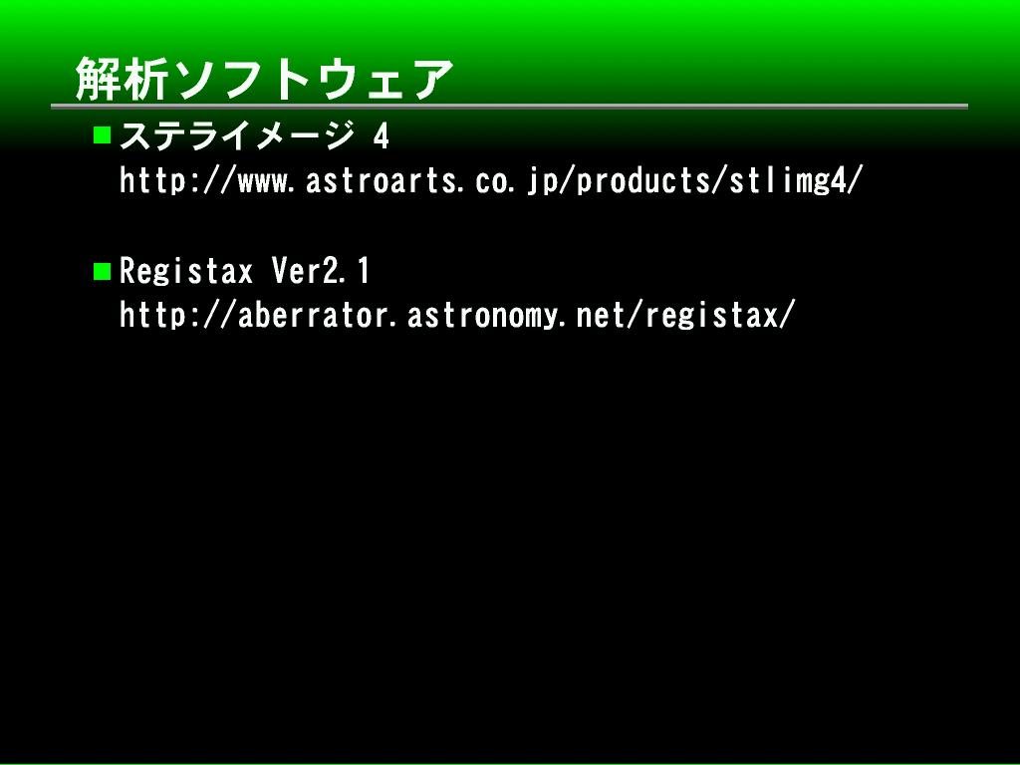
Task: Select the Ver2.1 version text
Action: [x=321, y=271]
